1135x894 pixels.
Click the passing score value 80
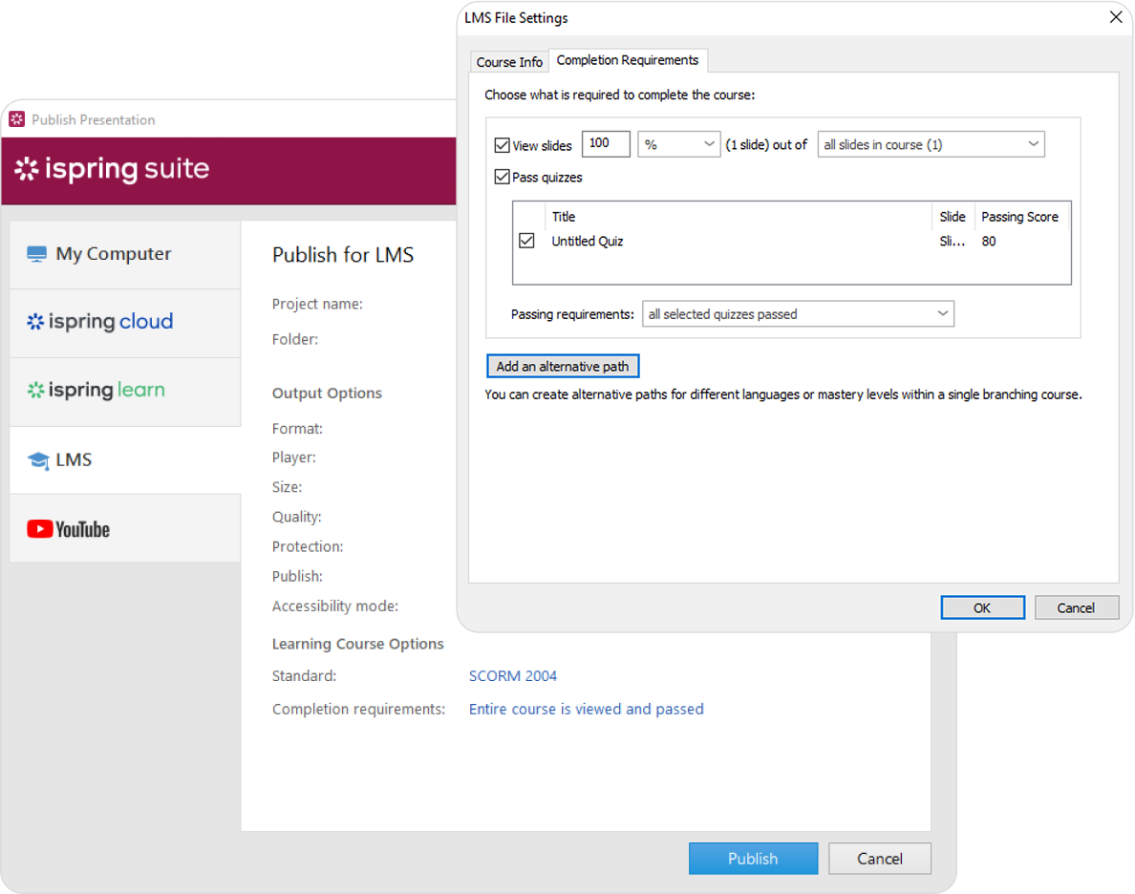[989, 241]
